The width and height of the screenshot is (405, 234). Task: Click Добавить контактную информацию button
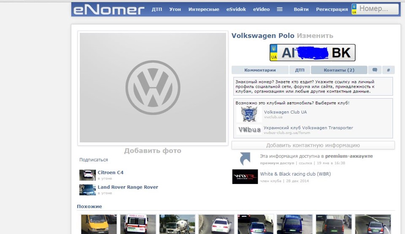click(x=313, y=145)
